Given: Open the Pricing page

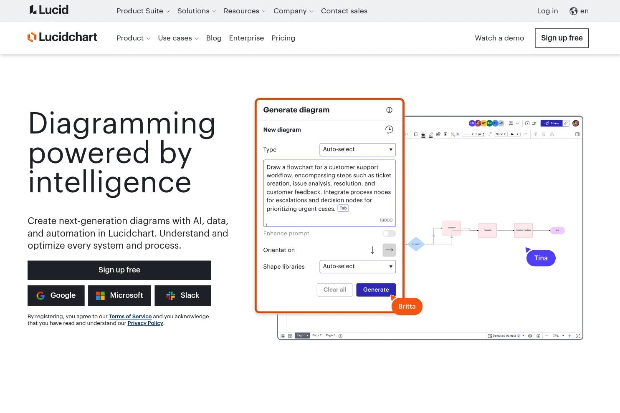Looking at the screenshot, I should tap(283, 38).
